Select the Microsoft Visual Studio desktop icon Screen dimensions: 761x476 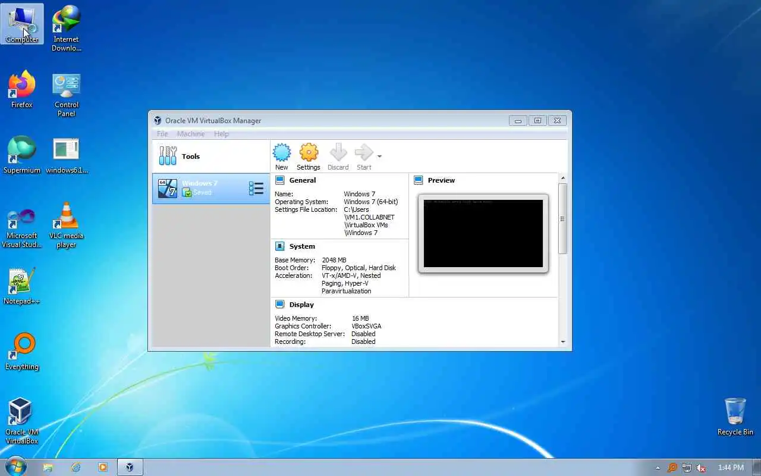(22, 227)
